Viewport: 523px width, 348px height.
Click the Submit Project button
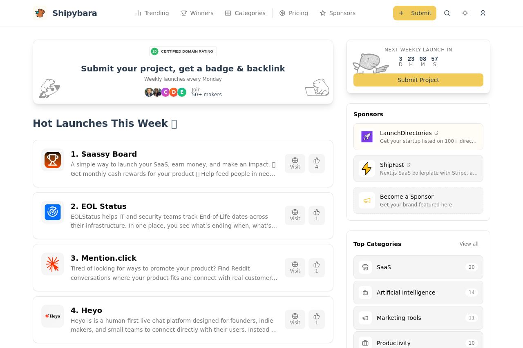418,80
